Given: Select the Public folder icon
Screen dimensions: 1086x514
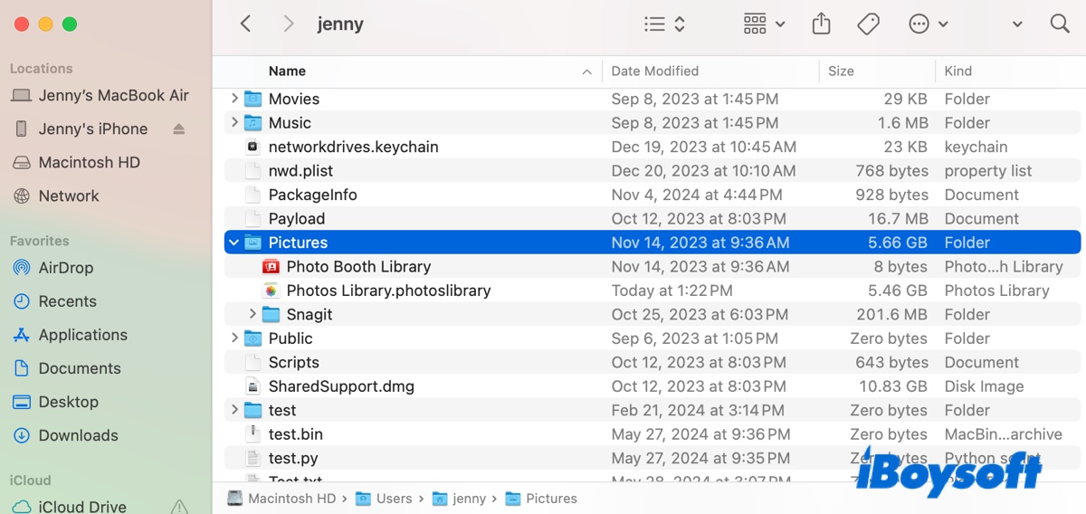Looking at the screenshot, I should coord(252,338).
